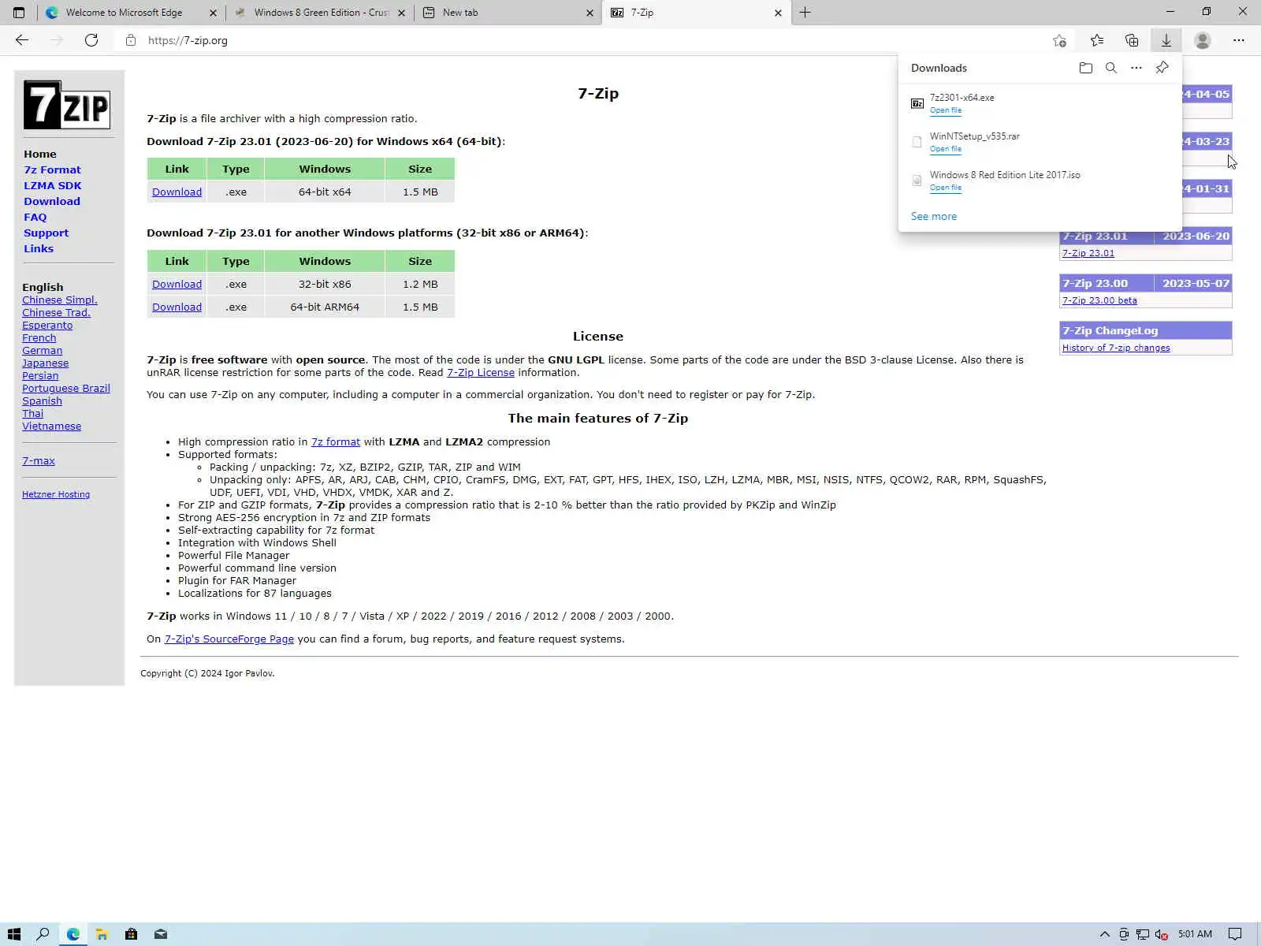Open the Support sidebar link

click(46, 233)
